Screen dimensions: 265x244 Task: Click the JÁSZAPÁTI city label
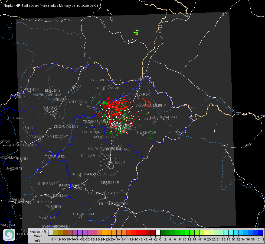[15, 168]
